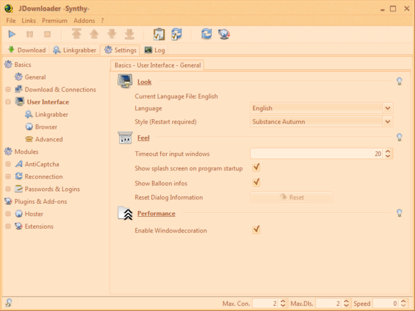
Task: Toggle Show splash screen on startup
Action: pos(256,168)
